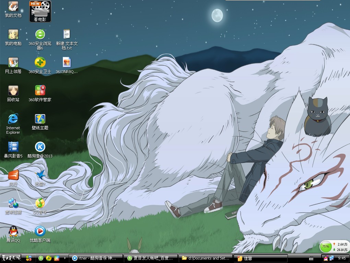This screenshot has height=263, width=350.
Task: Open the 风行 desktop icon
Action: 13,178
